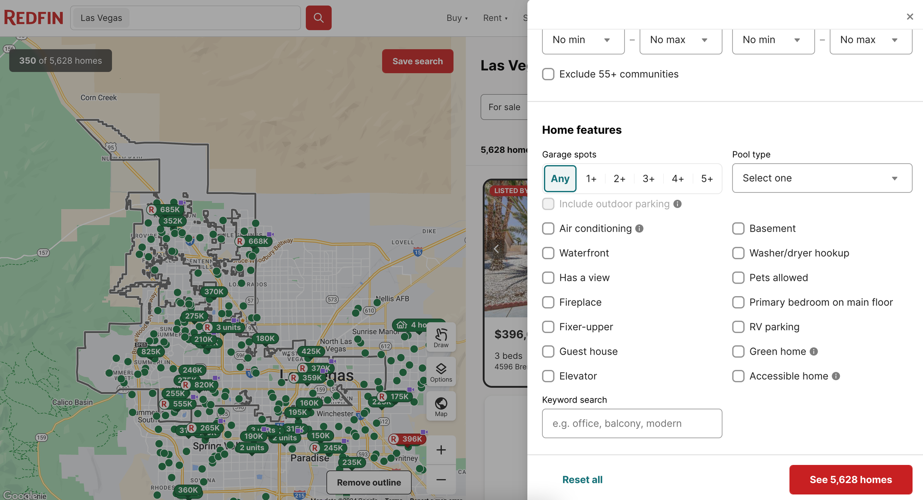The height and width of the screenshot is (500, 923).
Task: Show Air conditioning info tooltip
Action: [639, 228]
